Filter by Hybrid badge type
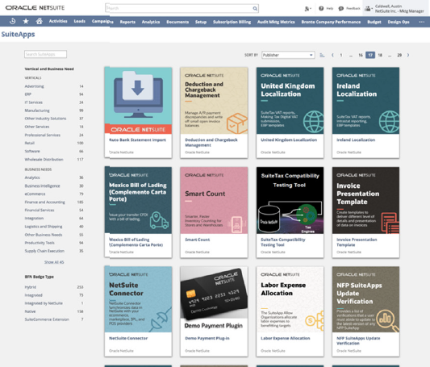Viewport: 430px width, 367px height. [31, 287]
